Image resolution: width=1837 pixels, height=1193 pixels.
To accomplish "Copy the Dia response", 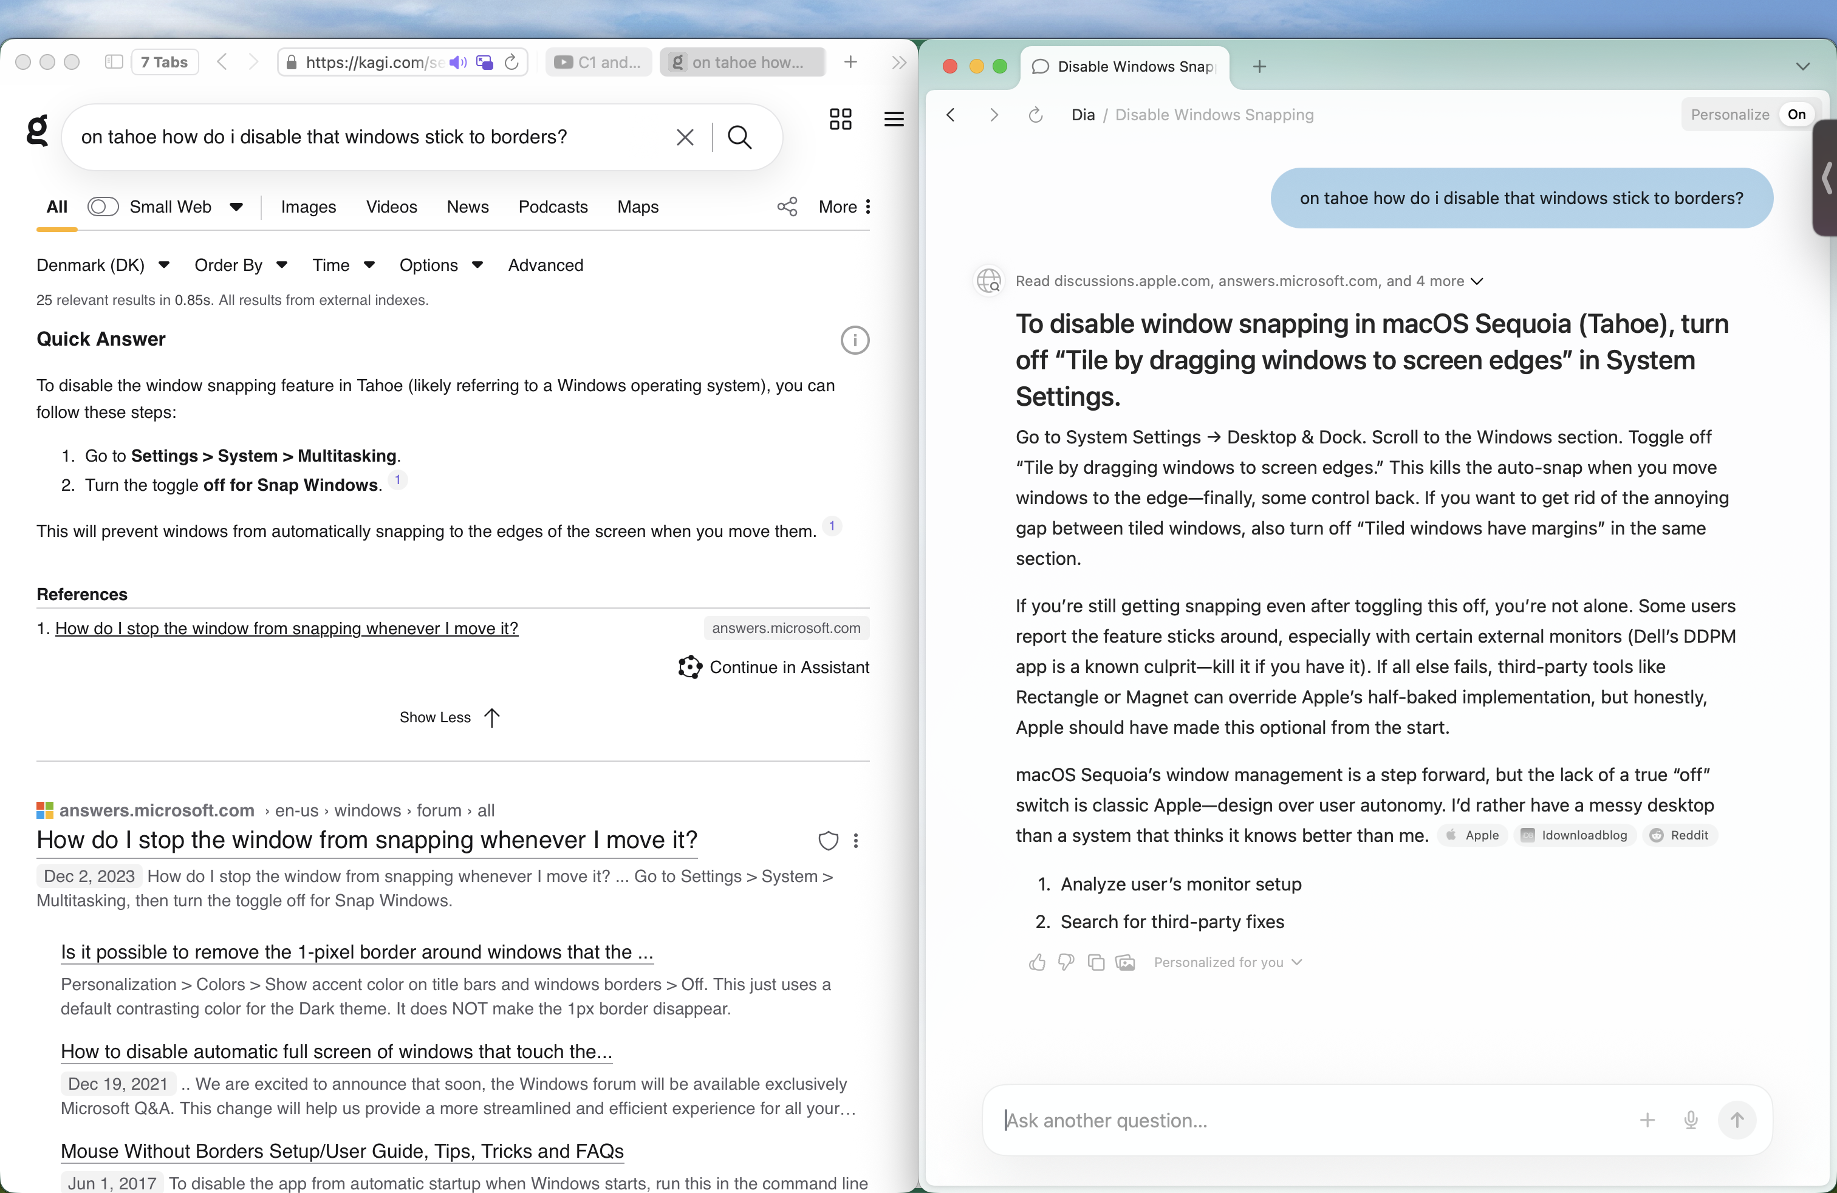I will coord(1095,962).
